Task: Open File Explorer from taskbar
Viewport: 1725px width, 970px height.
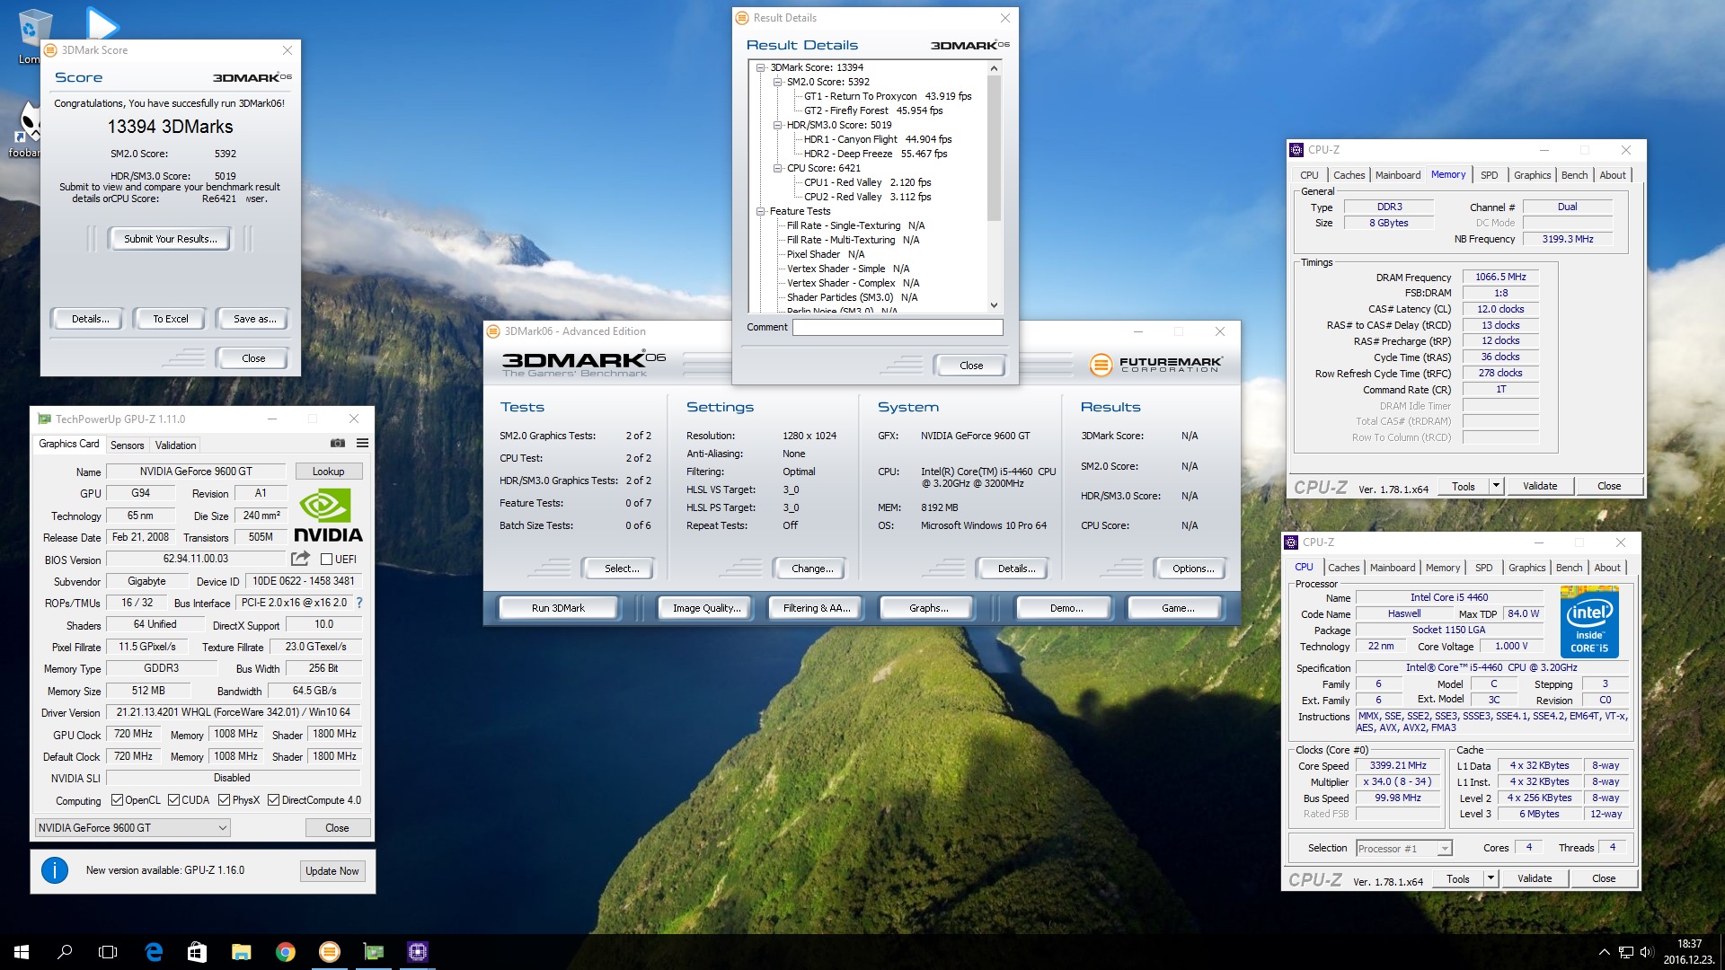Action: (241, 952)
